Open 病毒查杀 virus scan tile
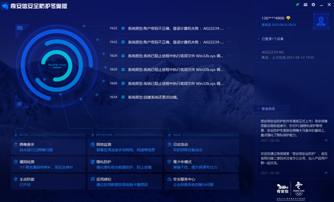 click(x=48, y=147)
